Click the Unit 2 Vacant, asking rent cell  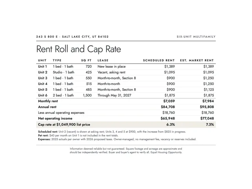pyautogui.click(x=111, y=72)
